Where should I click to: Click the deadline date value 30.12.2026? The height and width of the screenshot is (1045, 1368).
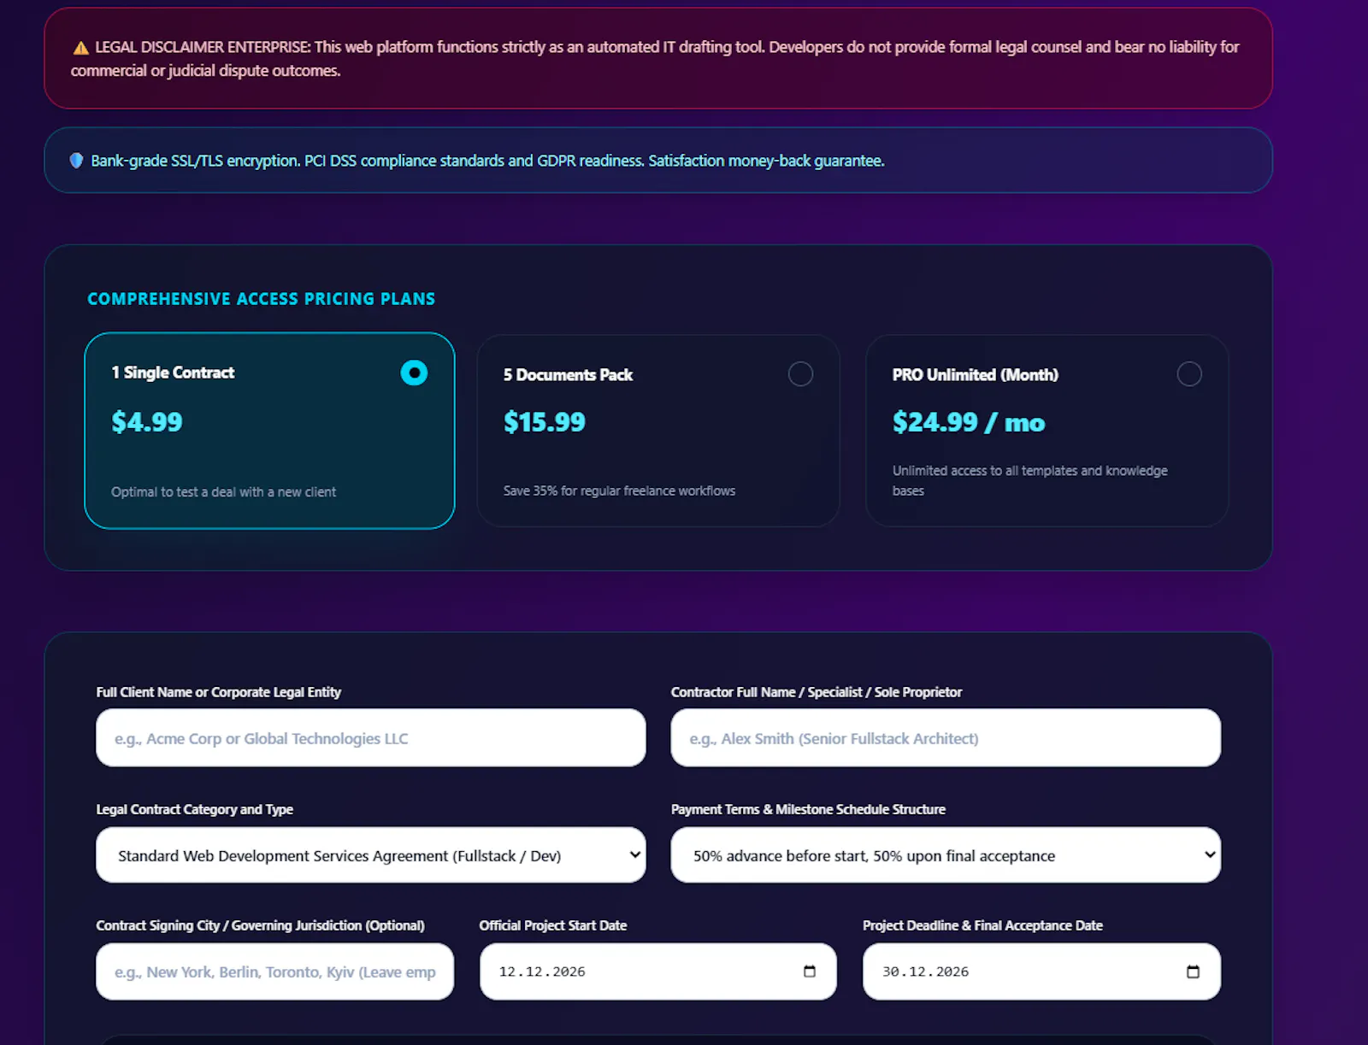tap(925, 972)
